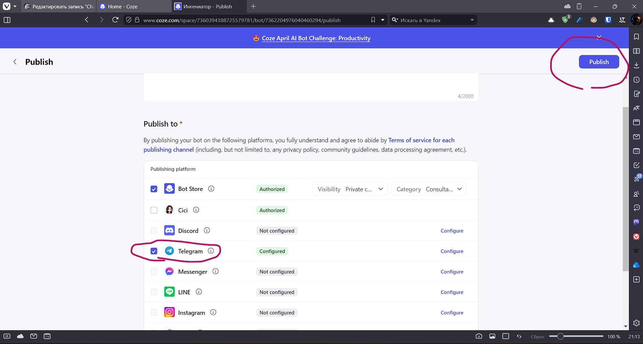The height and width of the screenshot is (344, 643).
Task: Reload the current page
Action: point(115,20)
